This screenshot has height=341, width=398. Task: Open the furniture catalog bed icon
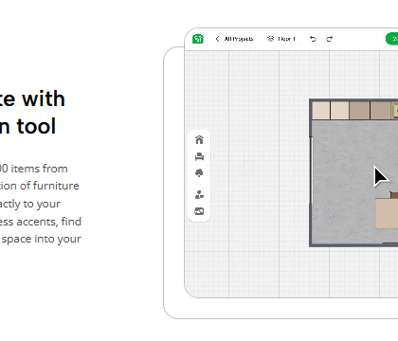point(199,156)
